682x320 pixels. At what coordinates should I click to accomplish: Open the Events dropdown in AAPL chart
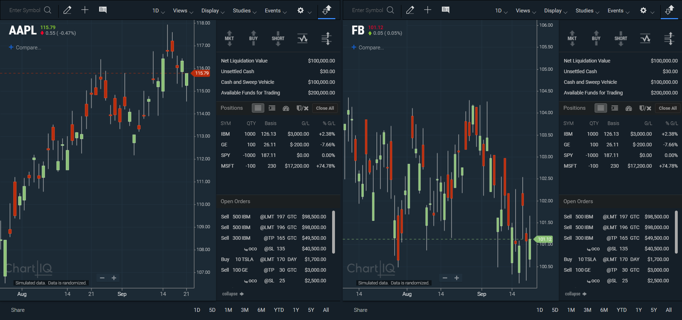pos(276,11)
